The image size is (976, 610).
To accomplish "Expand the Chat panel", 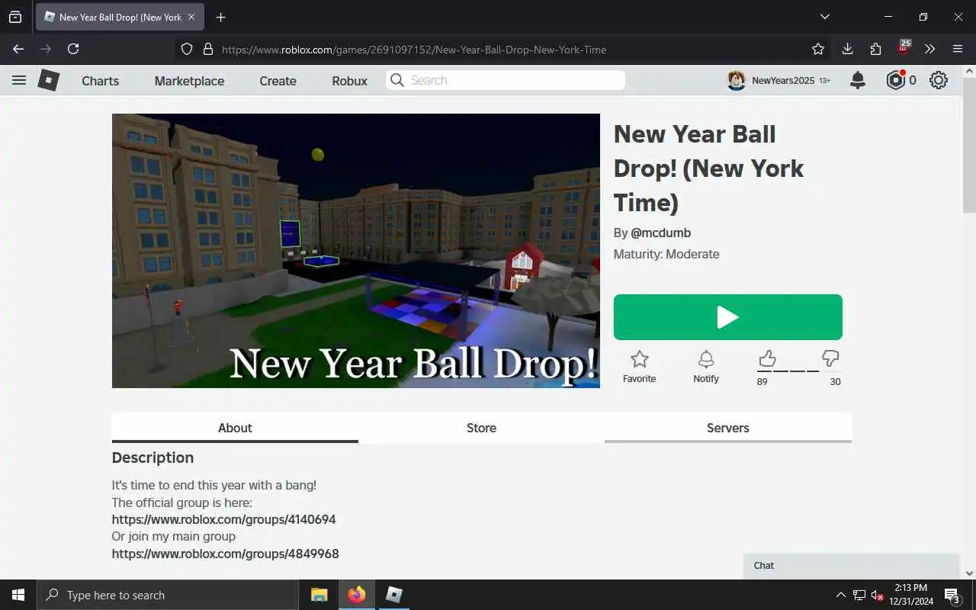I will (x=852, y=566).
